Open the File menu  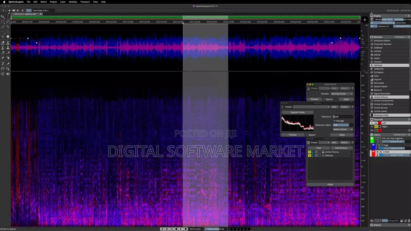29,2
